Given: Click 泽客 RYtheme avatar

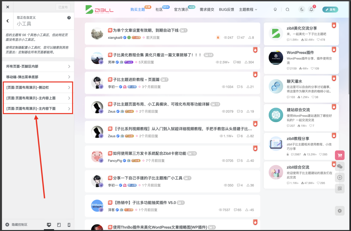Looking at the screenshot, I should point(97,206).
